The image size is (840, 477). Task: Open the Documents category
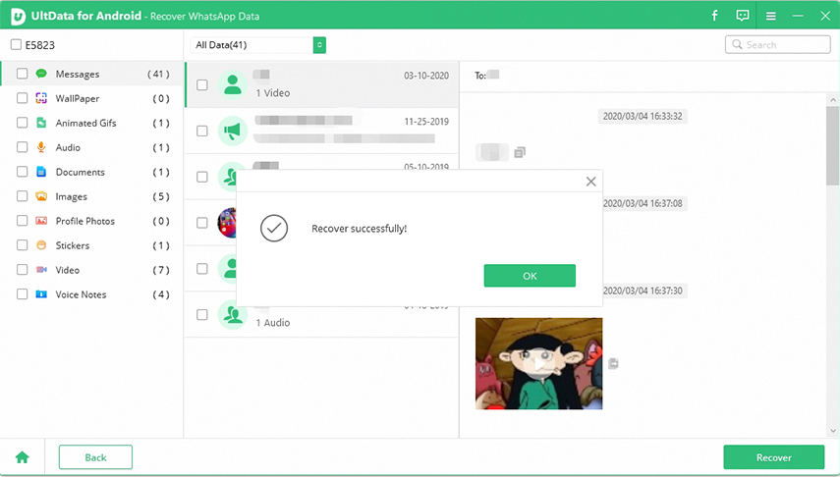[80, 172]
